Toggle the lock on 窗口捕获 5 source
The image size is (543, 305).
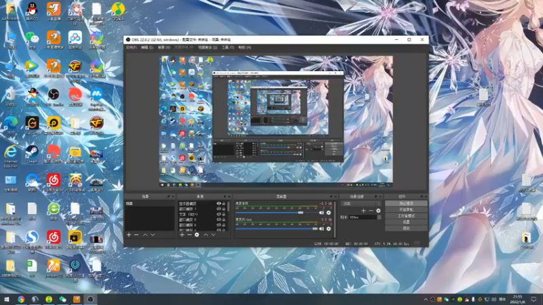tap(224, 220)
